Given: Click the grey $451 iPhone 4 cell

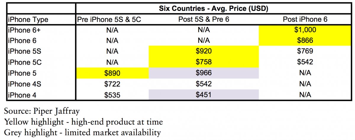Looking at the screenshot, I should (x=204, y=95).
